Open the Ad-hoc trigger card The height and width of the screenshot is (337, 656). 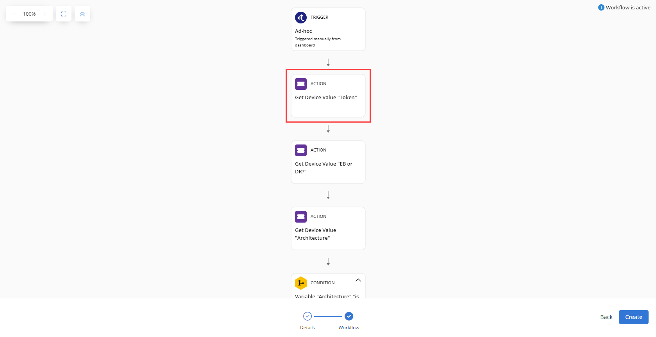coord(328,29)
